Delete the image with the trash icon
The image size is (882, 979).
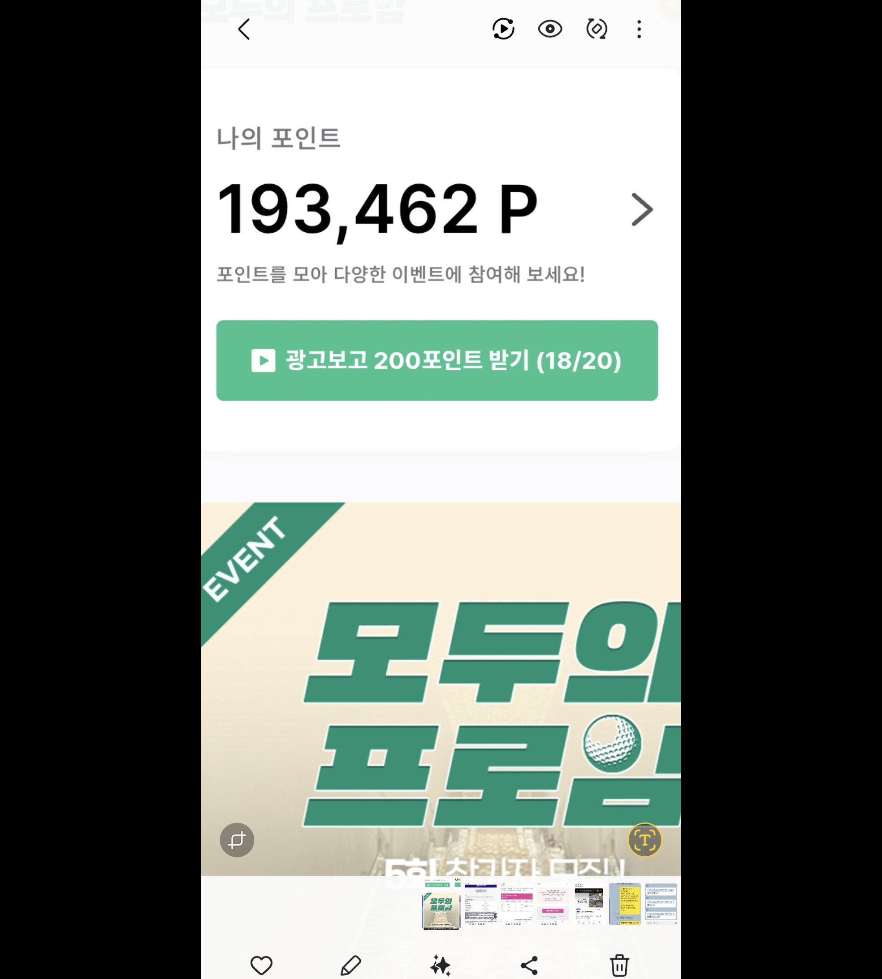point(619,965)
